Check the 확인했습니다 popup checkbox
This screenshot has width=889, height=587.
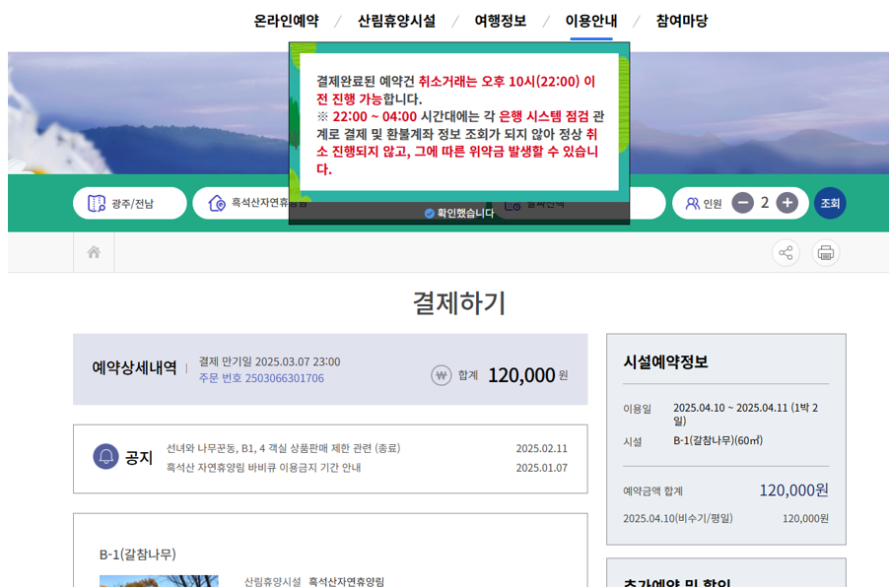(x=429, y=213)
